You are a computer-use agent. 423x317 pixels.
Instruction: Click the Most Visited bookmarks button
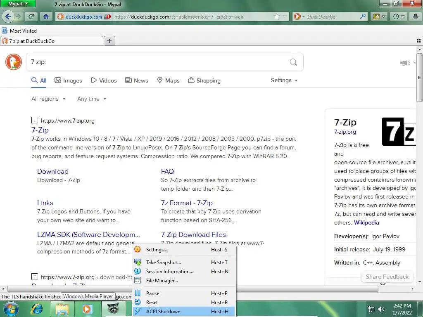[x=19, y=31]
